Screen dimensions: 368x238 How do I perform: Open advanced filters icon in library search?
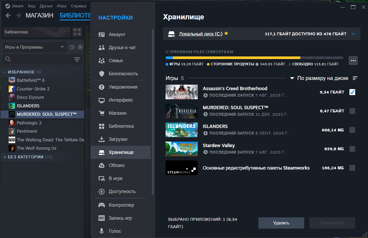(77, 59)
